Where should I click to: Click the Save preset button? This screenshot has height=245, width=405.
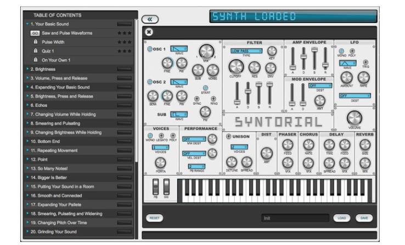(364, 218)
